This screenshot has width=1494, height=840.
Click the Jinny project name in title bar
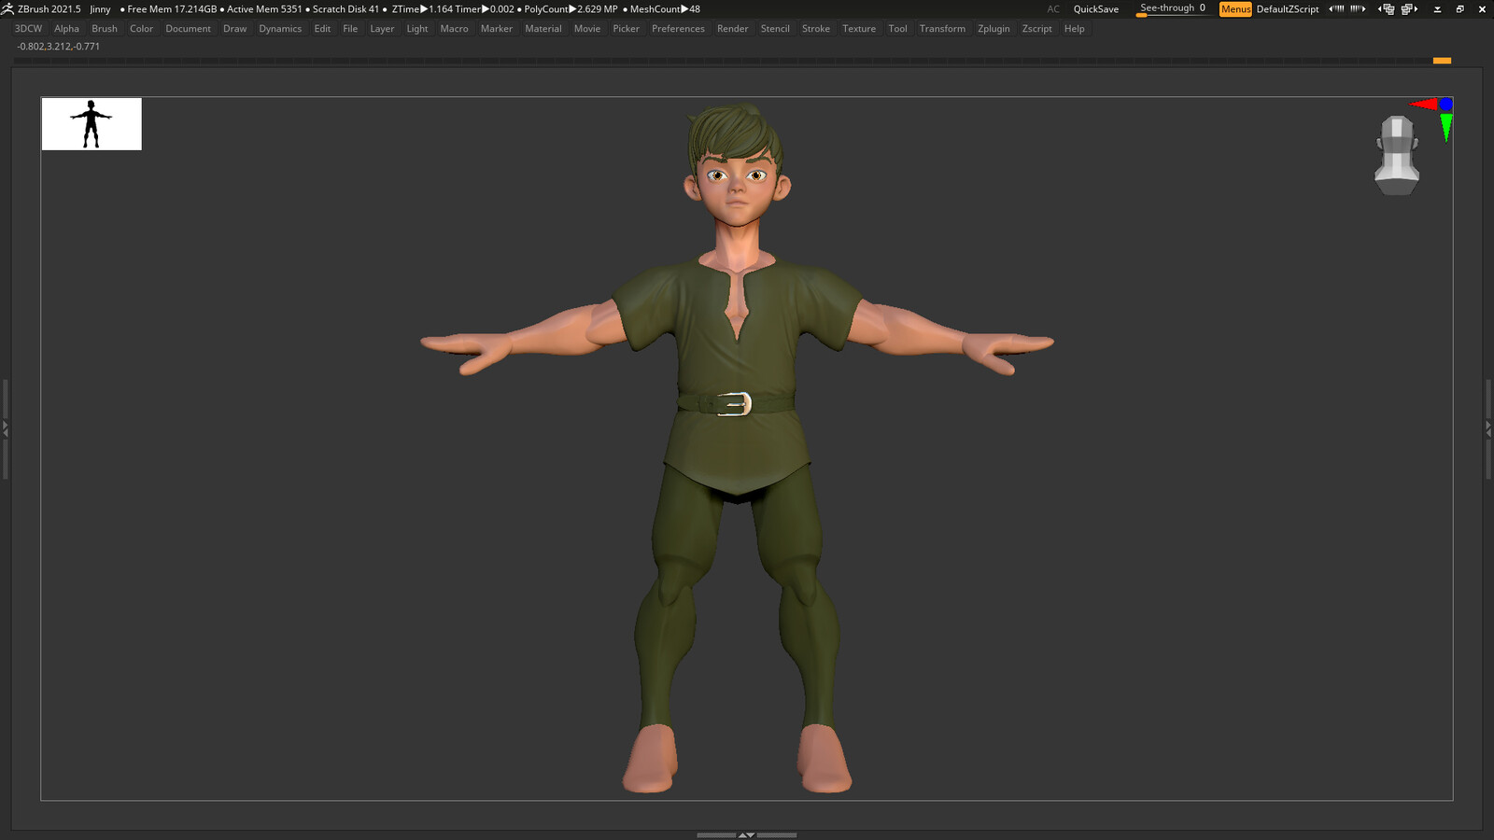[100, 9]
